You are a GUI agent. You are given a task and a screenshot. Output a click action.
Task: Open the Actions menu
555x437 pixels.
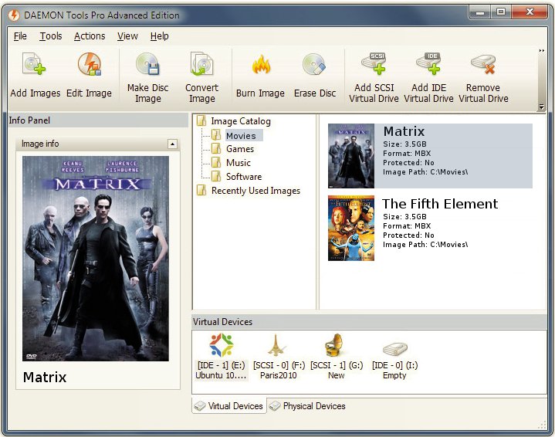pyautogui.click(x=90, y=36)
